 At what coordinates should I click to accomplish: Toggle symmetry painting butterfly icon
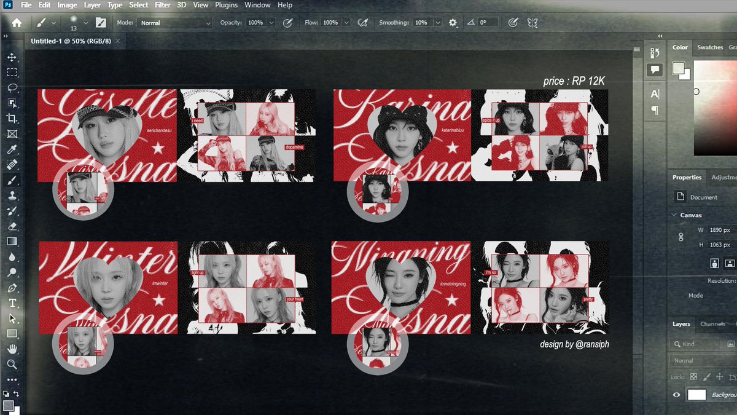pyautogui.click(x=532, y=22)
